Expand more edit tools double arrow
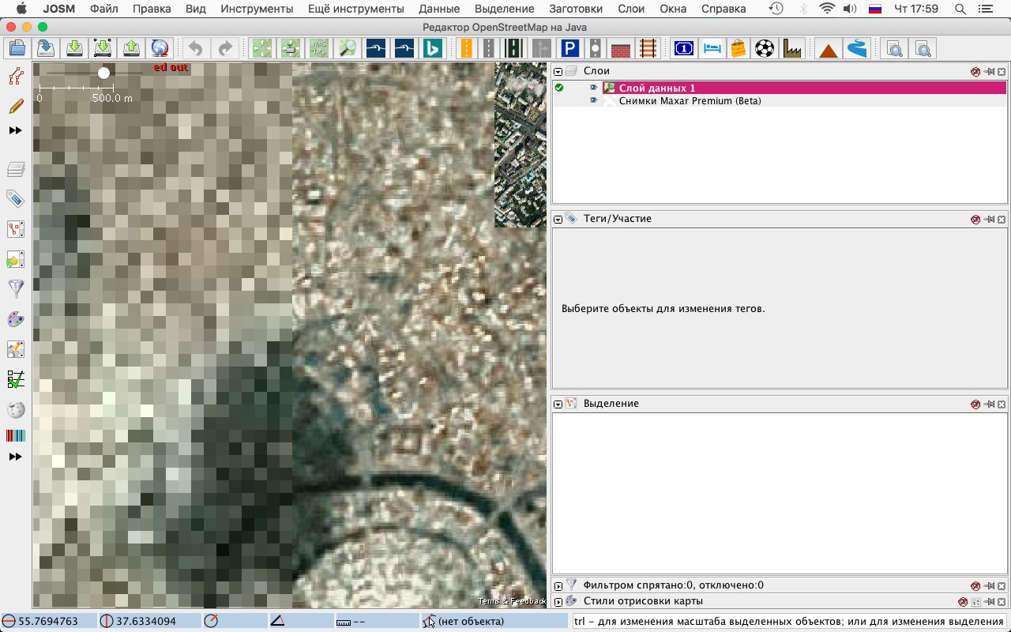The image size is (1011, 632). point(15,130)
